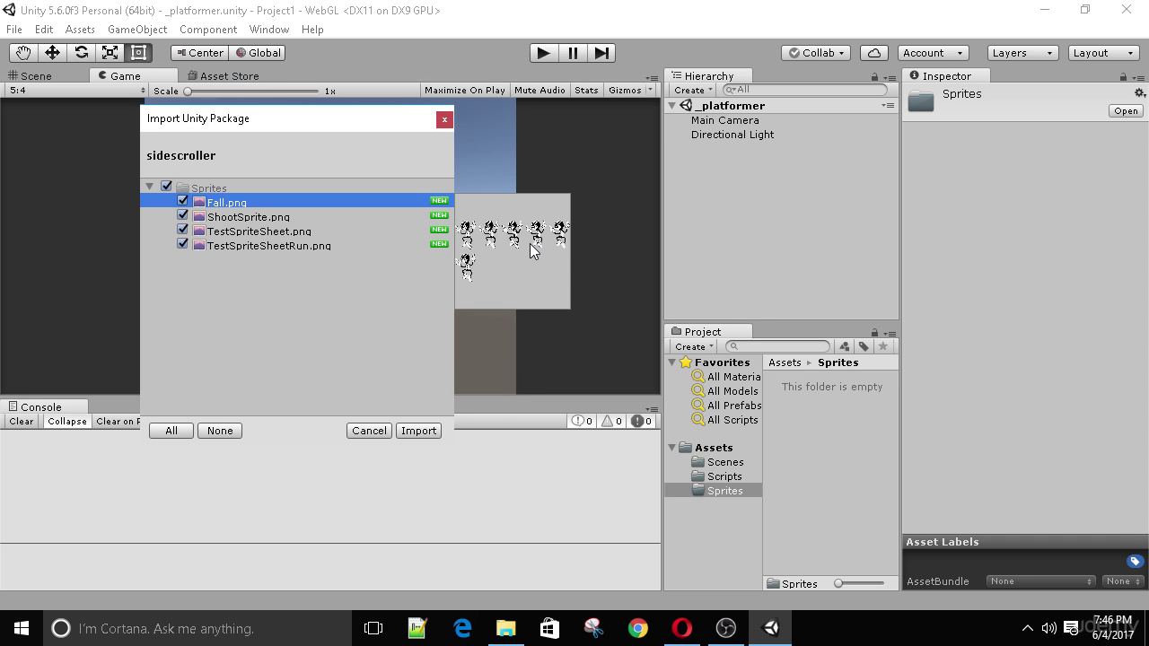The image size is (1149, 646).
Task: Open the GameObject menu
Action: pyautogui.click(x=137, y=30)
